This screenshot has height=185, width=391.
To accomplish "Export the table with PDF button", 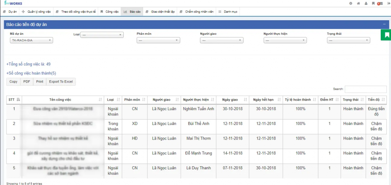I will pos(27,82).
